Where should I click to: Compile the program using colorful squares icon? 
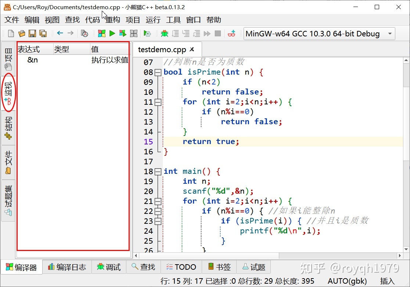[x=102, y=33]
